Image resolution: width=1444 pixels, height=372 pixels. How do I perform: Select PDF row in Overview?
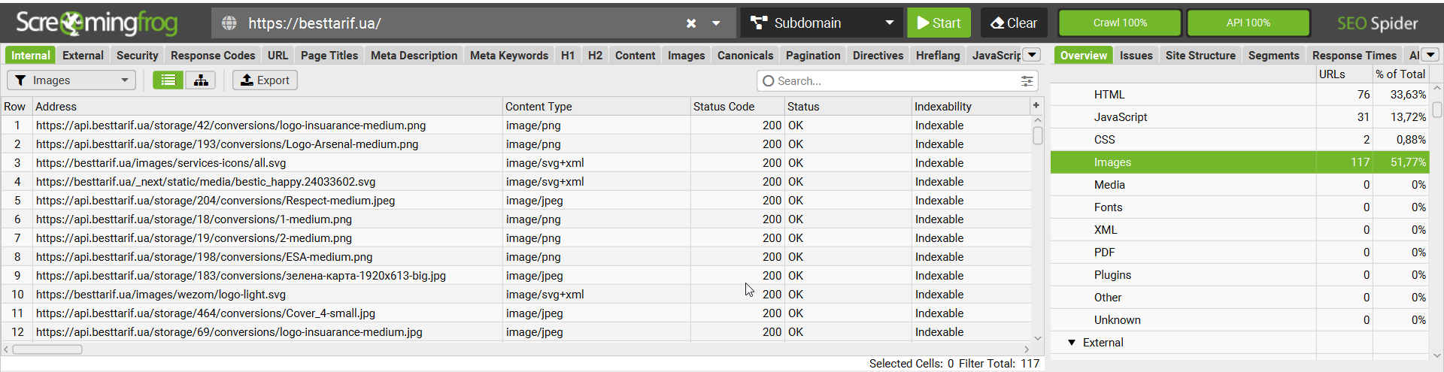(x=1239, y=252)
